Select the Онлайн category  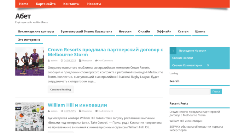144,32
